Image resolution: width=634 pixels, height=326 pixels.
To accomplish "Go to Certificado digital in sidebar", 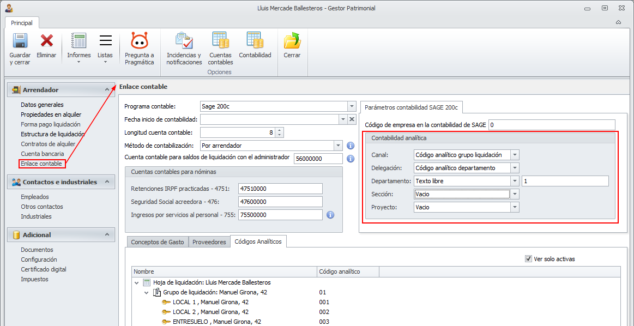I will pyautogui.click(x=44, y=269).
